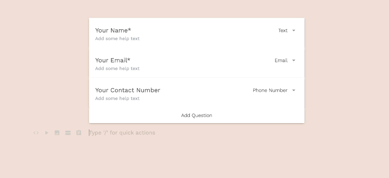Click the code embed brackets icon

coord(36,133)
